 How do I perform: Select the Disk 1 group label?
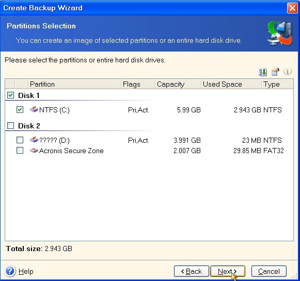click(x=29, y=95)
